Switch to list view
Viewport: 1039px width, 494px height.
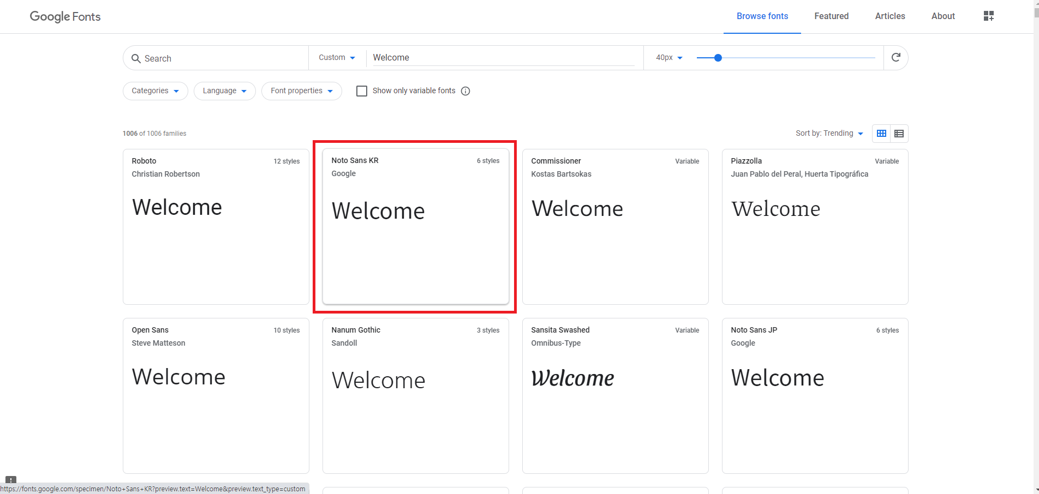coord(899,134)
